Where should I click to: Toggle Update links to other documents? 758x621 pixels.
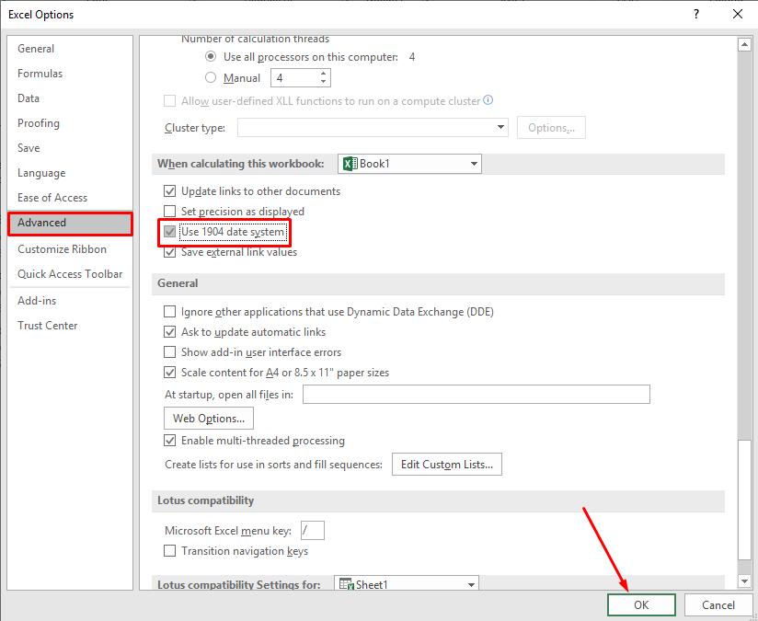click(x=169, y=191)
